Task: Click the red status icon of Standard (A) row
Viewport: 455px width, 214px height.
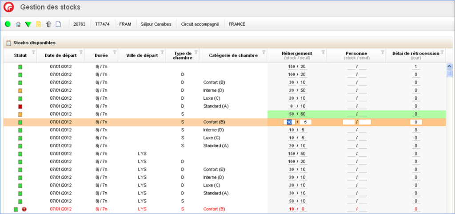Action: pos(20,106)
